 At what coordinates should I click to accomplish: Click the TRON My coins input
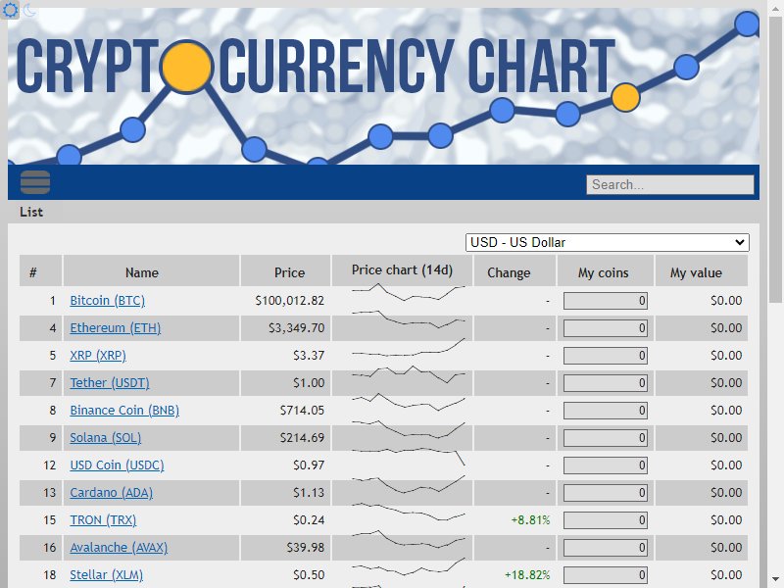(x=606, y=521)
